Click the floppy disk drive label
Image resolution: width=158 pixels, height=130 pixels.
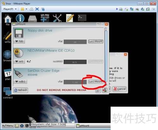pos(40,31)
